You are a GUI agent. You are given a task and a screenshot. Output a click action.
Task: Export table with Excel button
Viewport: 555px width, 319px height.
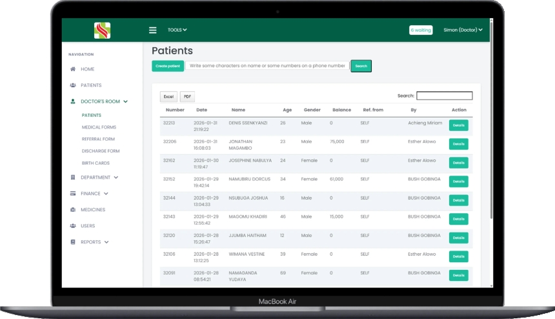click(168, 97)
